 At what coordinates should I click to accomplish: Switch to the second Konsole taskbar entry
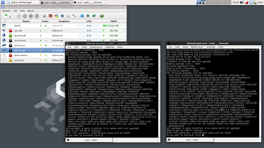(89, 2)
